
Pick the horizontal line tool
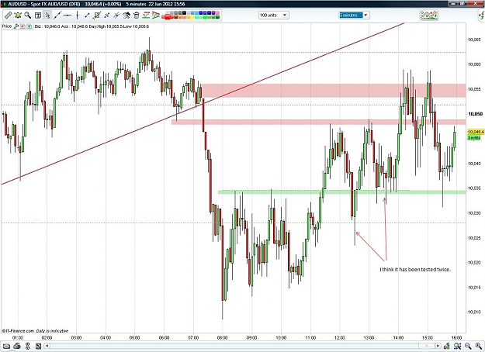tap(67, 16)
